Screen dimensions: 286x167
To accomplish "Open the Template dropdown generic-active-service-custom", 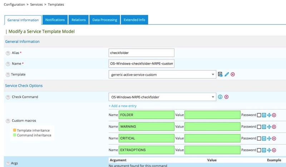I will point(162,75).
